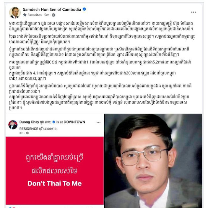The image size is (208, 208).
Task: Open the three-dot menu on Hun Sen's post
Action: (x=193, y=12)
